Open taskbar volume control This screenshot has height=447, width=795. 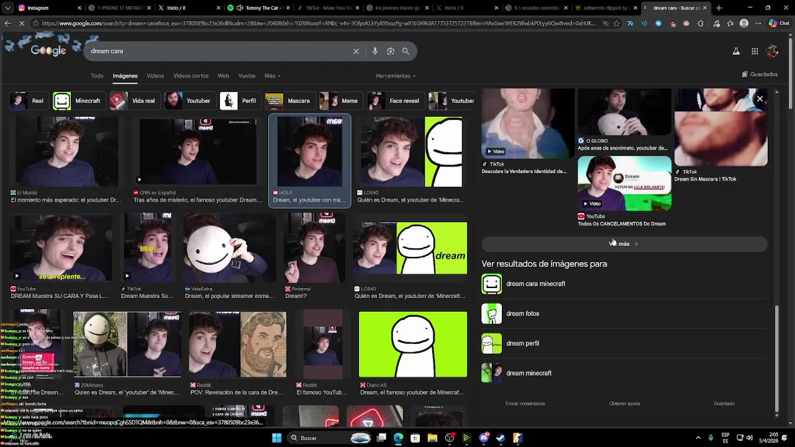tap(749, 438)
